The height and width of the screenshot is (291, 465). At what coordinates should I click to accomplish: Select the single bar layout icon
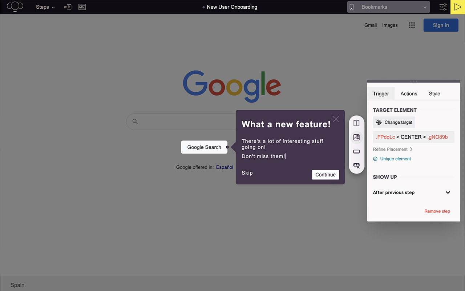pos(356,152)
